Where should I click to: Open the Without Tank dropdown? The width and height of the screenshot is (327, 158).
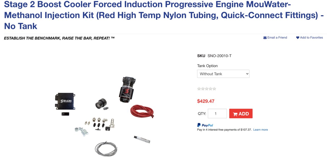click(x=223, y=74)
